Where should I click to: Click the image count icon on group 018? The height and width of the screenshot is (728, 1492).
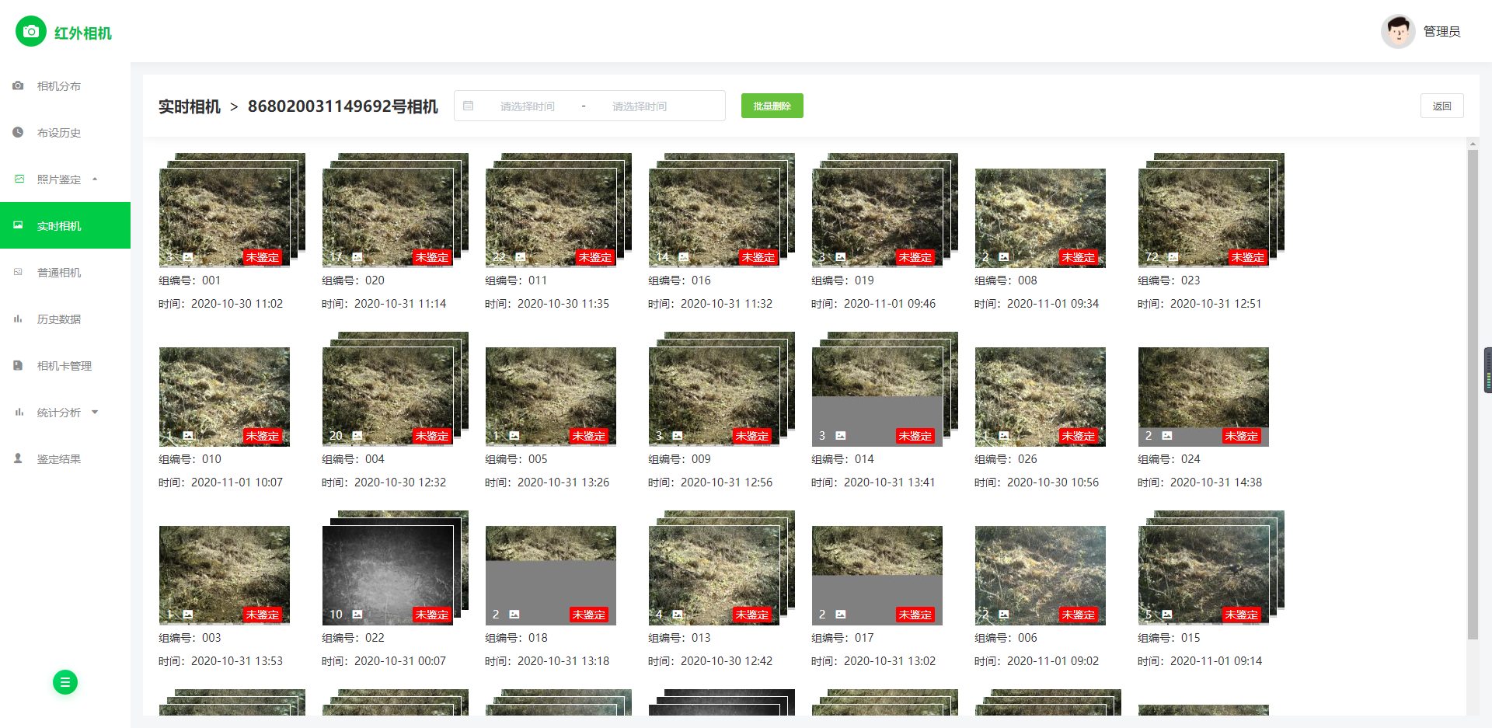(x=514, y=615)
